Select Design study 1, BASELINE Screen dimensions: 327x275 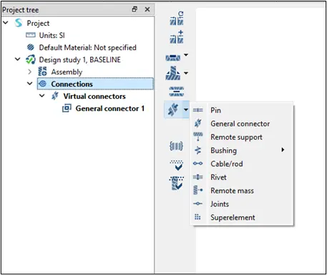pyautogui.click(x=80, y=59)
